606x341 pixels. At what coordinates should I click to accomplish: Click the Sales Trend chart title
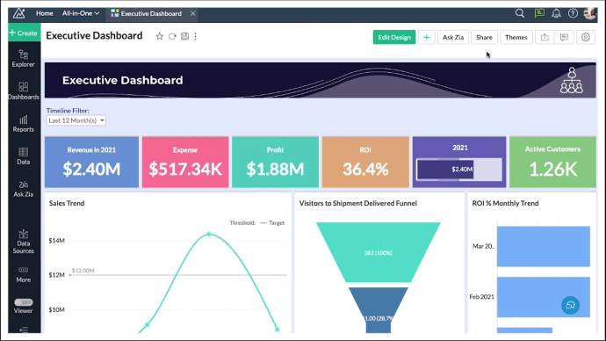pos(67,203)
